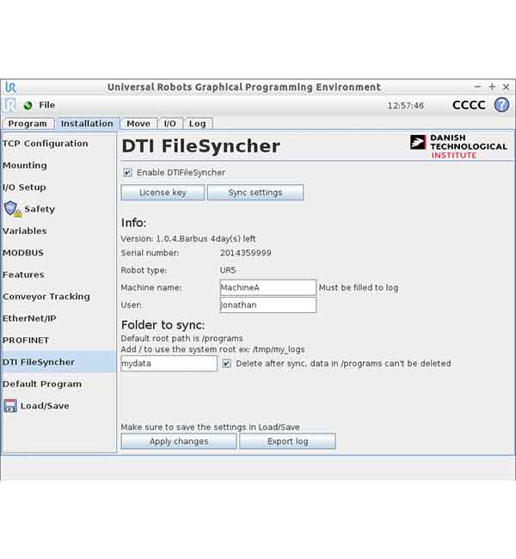Screen dimensions: 516x559
Task: Select MODBUS in the sidebar
Action: coord(58,253)
